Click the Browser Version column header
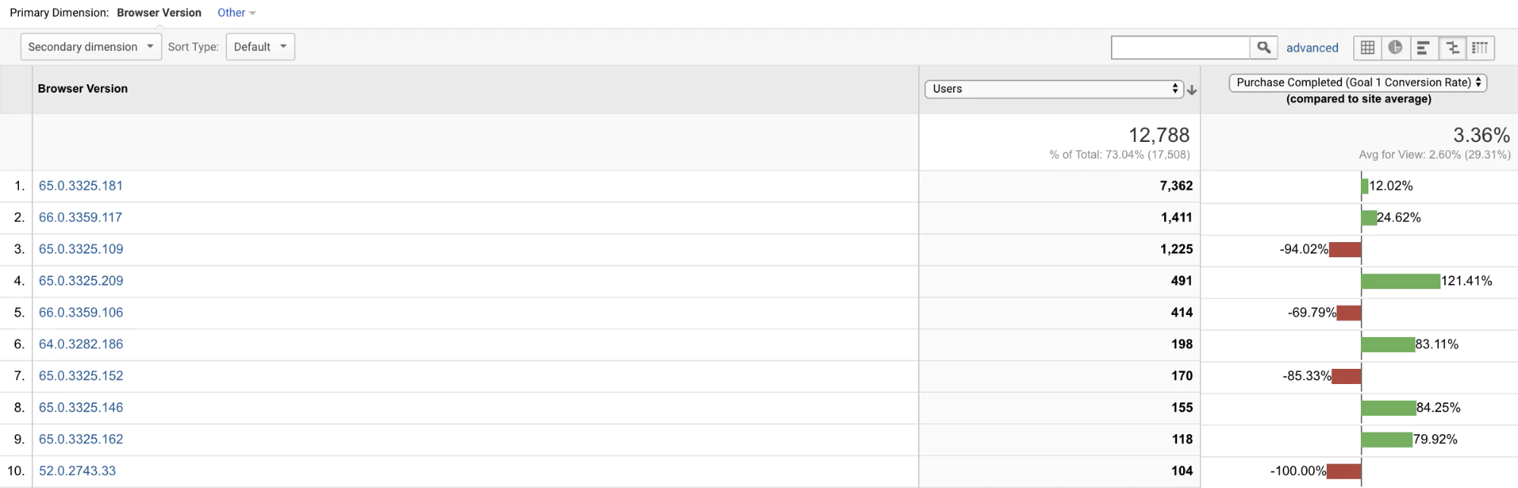 (82, 88)
